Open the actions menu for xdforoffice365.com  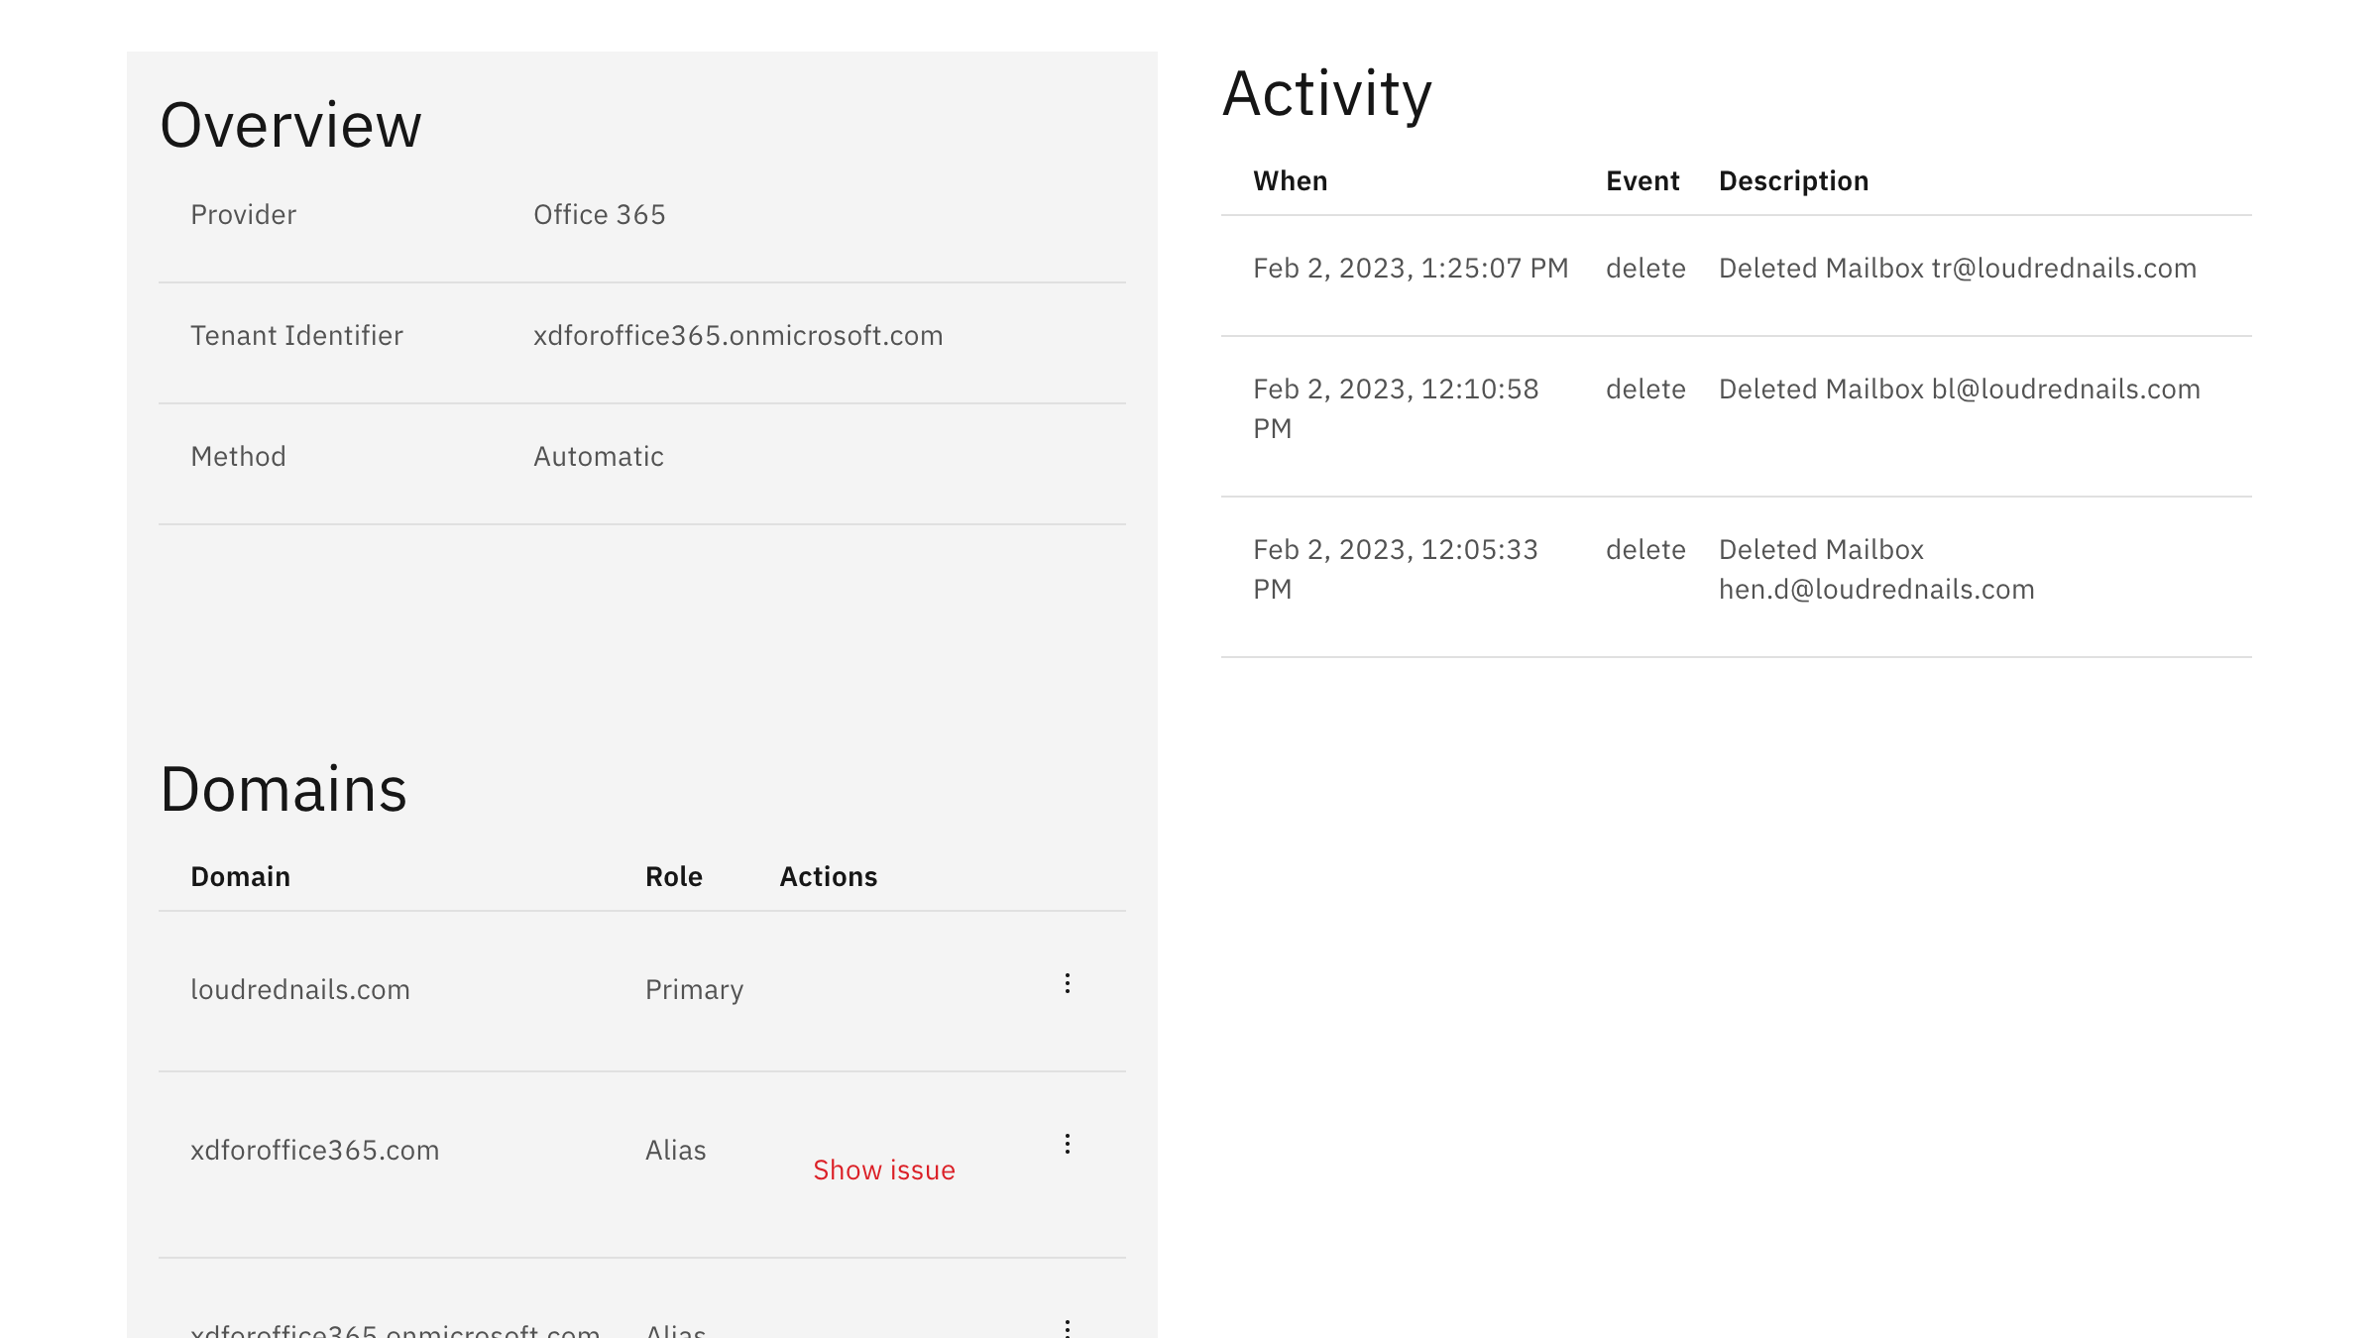[1067, 1144]
